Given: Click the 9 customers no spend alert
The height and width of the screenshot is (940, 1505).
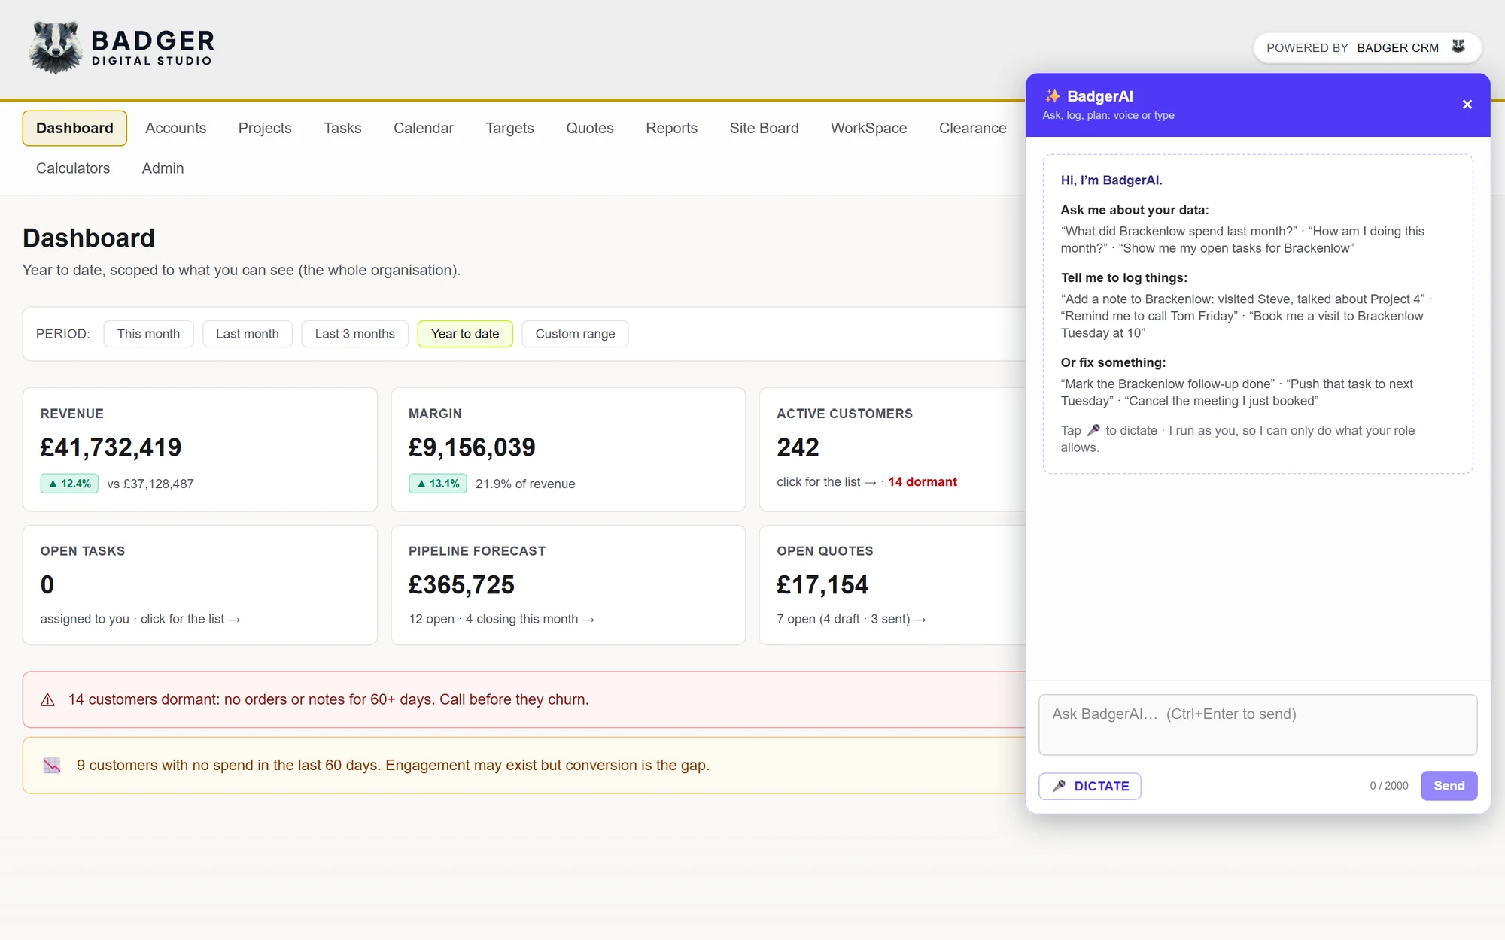Looking at the screenshot, I should tap(524, 766).
